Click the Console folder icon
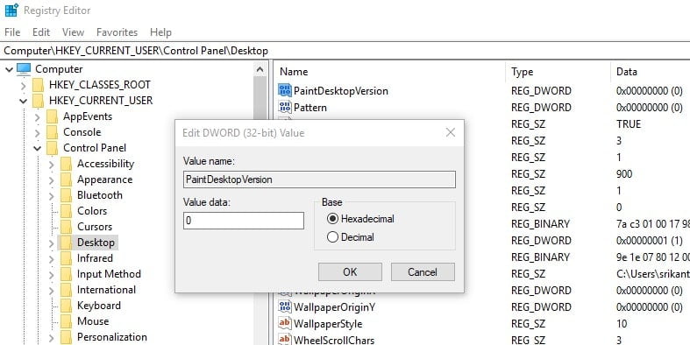 point(53,132)
